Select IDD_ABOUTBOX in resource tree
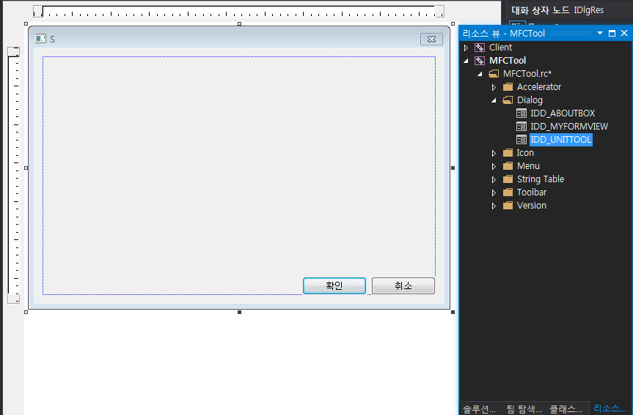This screenshot has height=415, width=633. point(563,113)
